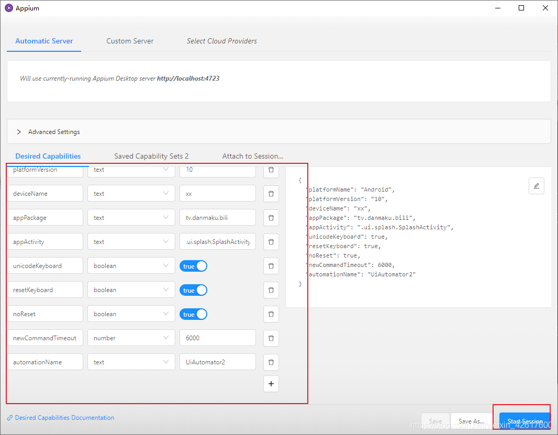Click the Start Session button
The width and height of the screenshot is (558, 435).
coord(524,421)
